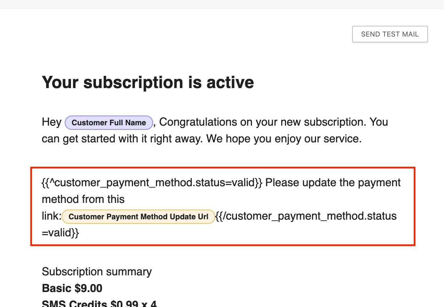Screen dimensions: 444x307
Task: Click the closing {{/customer_payment_method.status tag
Action: (306, 216)
